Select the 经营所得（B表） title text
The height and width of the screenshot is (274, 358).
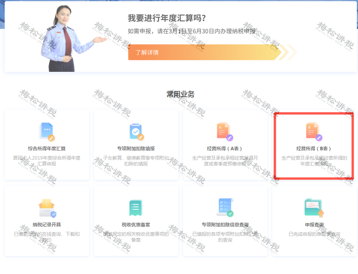(x=314, y=149)
